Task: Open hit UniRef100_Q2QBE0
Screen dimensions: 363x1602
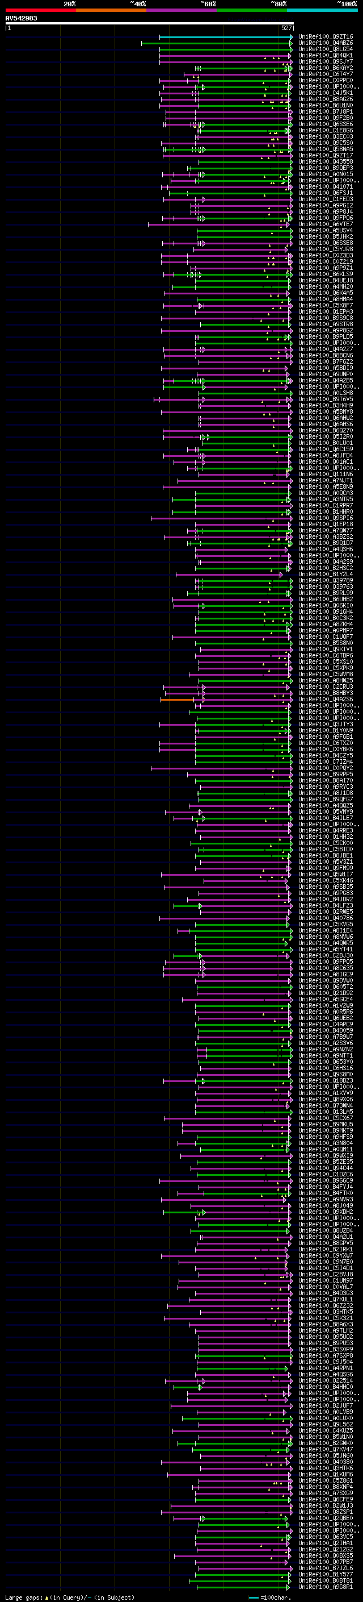Action: [x=326, y=1518]
